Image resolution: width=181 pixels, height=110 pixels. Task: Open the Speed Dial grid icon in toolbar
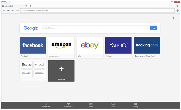tap(18, 10)
